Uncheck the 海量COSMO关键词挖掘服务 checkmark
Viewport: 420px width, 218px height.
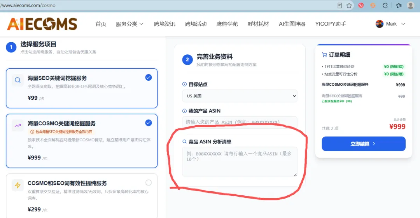coord(149,123)
